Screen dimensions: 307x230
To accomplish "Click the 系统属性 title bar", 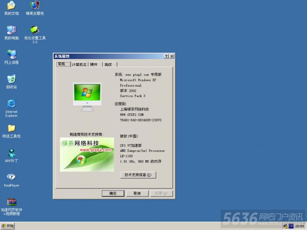I will [x=109, y=56].
